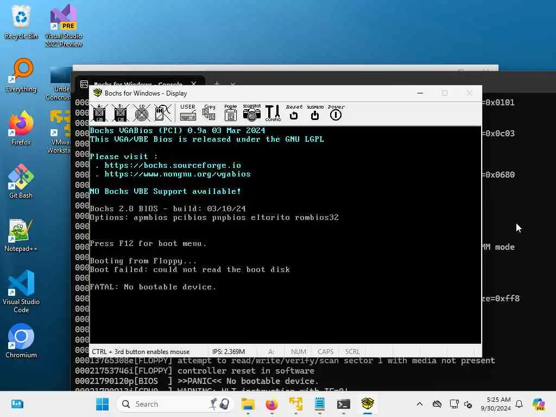
Task: Click the 'CTRL + 3rd button enables mouse' text
Action: [141, 352]
